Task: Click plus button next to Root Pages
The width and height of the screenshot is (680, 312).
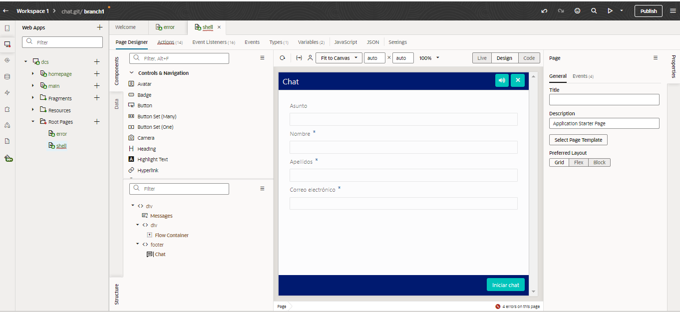Action: pyautogui.click(x=97, y=122)
